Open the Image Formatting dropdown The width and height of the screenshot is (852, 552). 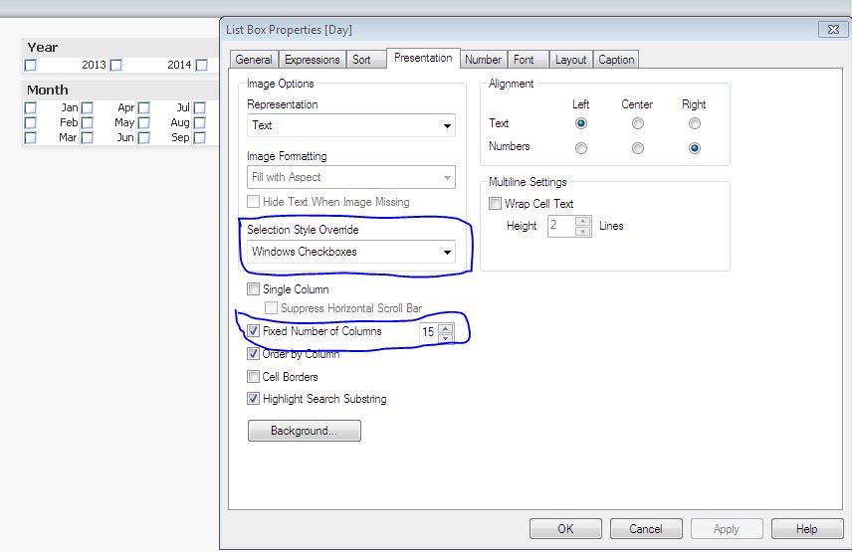click(351, 177)
